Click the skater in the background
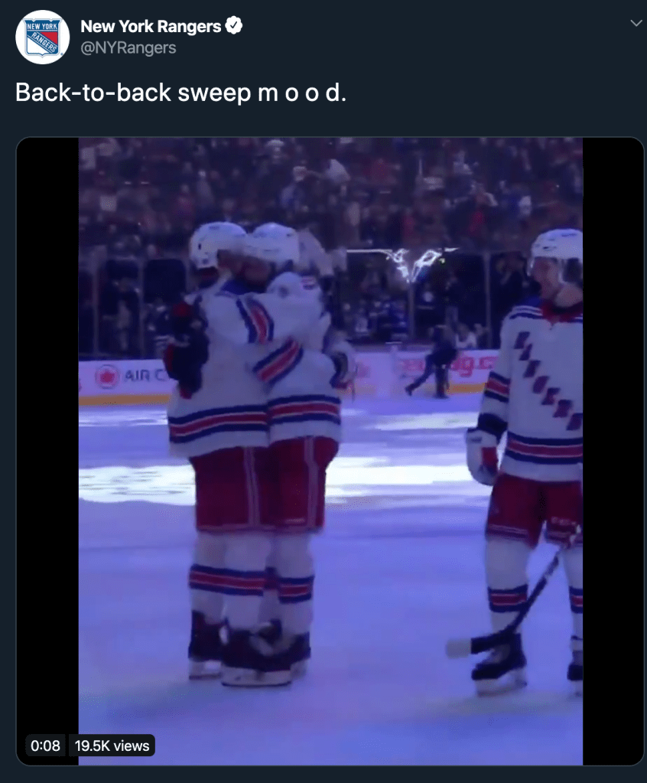 click(x=433, y=361)
